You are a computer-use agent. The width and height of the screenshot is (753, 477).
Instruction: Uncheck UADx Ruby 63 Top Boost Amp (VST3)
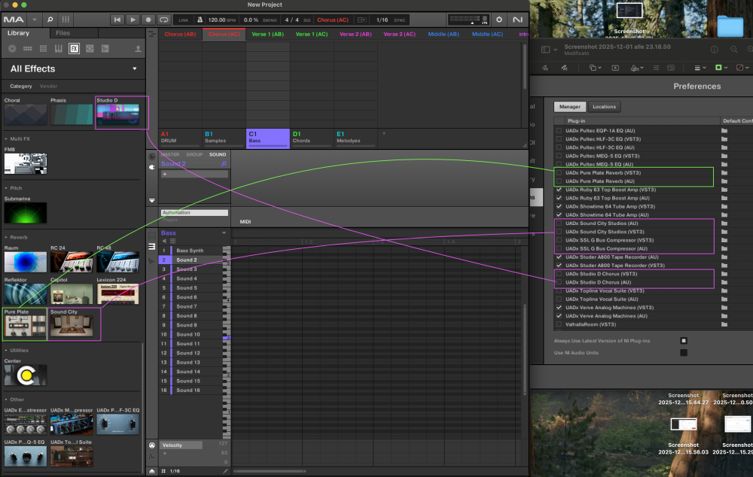[559, 190]
